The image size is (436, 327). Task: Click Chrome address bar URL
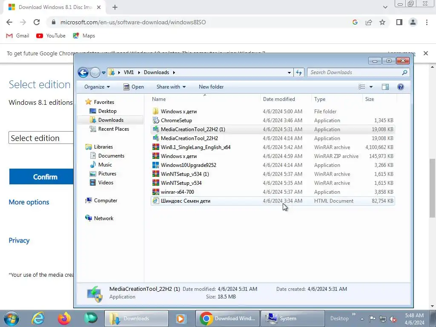(133, 22)
